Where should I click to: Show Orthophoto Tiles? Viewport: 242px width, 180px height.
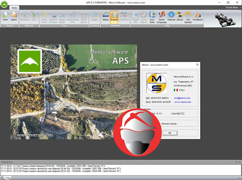73,17
